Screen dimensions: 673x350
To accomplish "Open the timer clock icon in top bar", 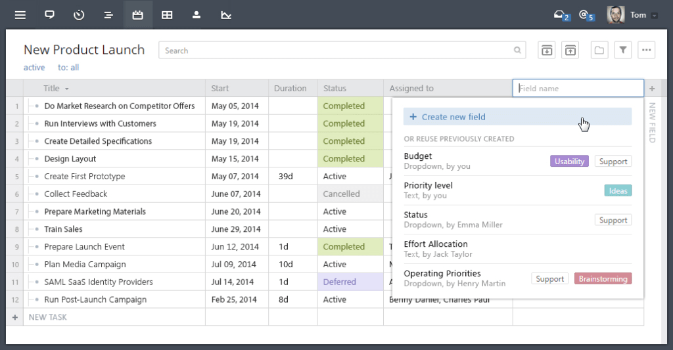I will tap(79, 14).
